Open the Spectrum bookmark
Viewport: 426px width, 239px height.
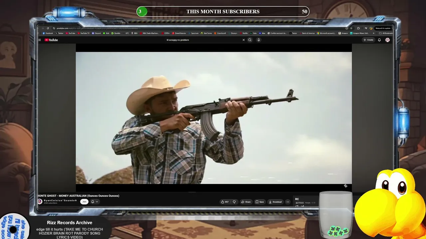[x=193, y=33]
